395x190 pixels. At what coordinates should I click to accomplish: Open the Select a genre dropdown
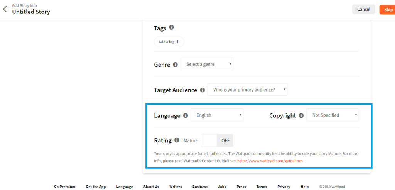pyautogui.click(x=207, y=64)
